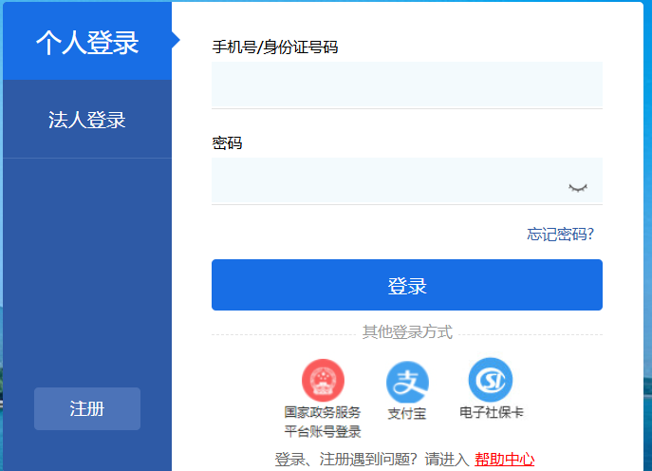Image resolution: width=652 pixels, height=471 pixels.
Task: Switch to the 个人登录 tab
Action: [87, 41]
